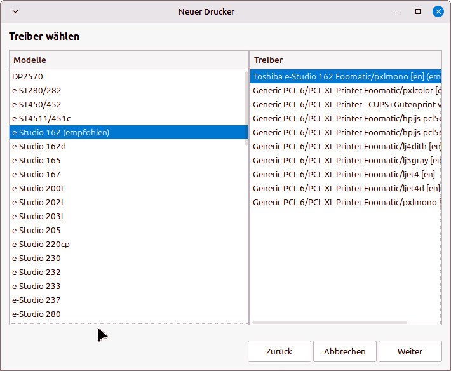This screenshot has width=451, height=371.
Task: Close the Neuer Drucker dialog
Action: coord(438,11)
